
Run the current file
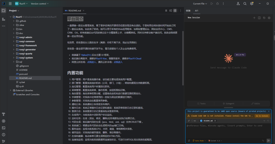(212, 4)
